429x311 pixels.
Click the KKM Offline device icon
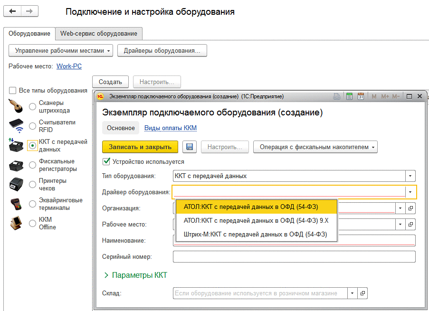(16, 223)
